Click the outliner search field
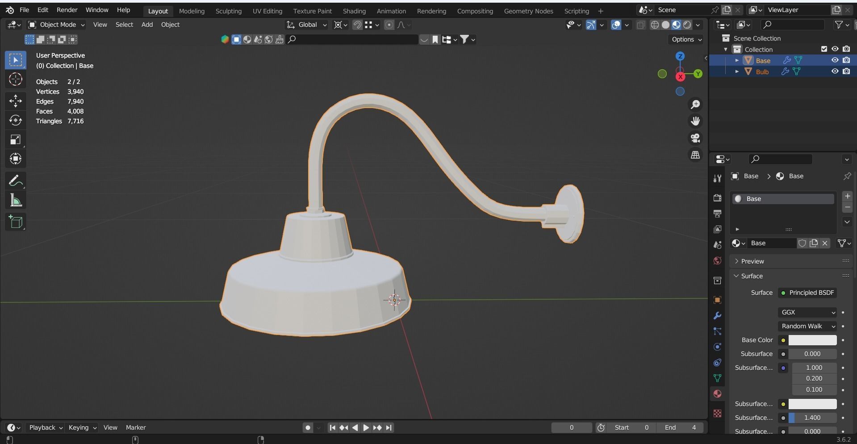Screen dimensions: 857x444 792,25
